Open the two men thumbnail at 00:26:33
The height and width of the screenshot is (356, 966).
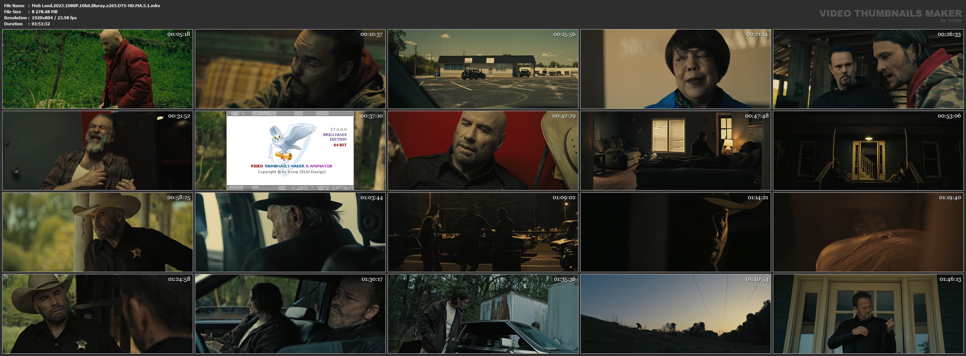click(x=868, y=69)
